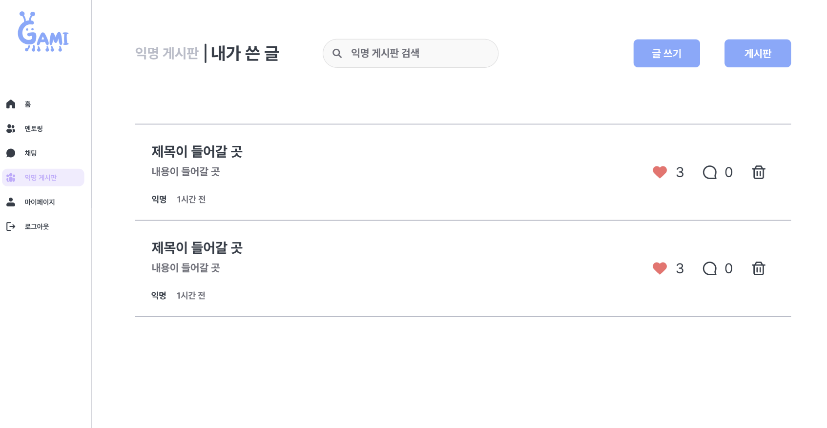Image resolution: width=827 pixels, height=428 pixels.
Task: Switch to the 익명 게시판 heading tab
Action: (166, 53)
